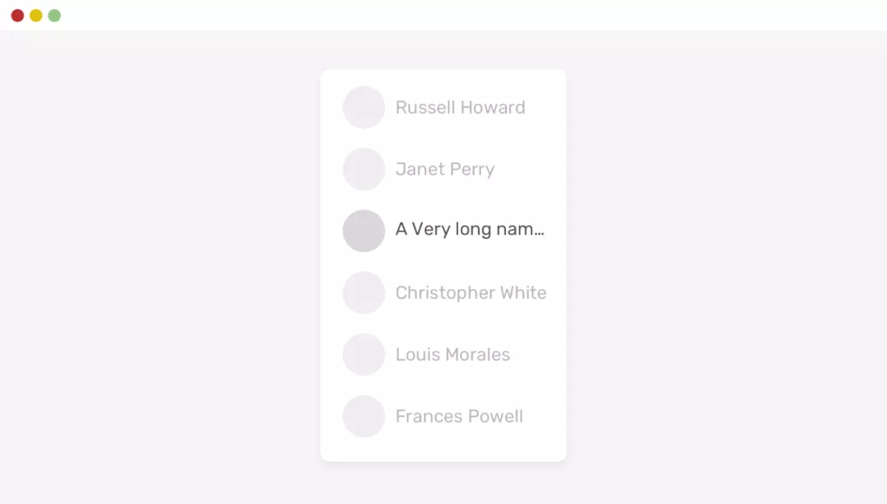Click Frances Powell's avatar circle
Screen dimensions: 887x504
364,416
